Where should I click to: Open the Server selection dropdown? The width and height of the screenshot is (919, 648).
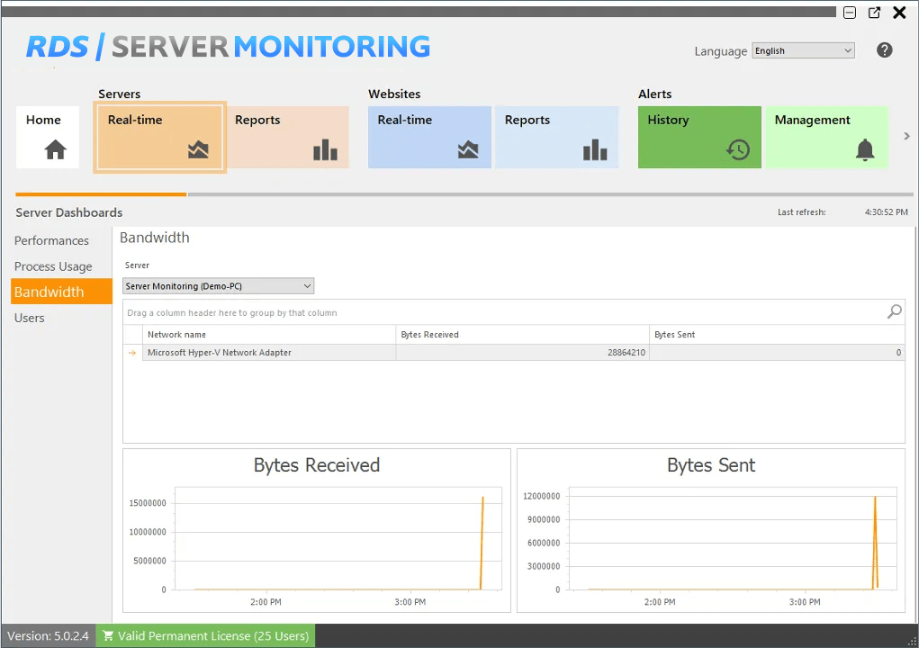[x=219, y=286]
